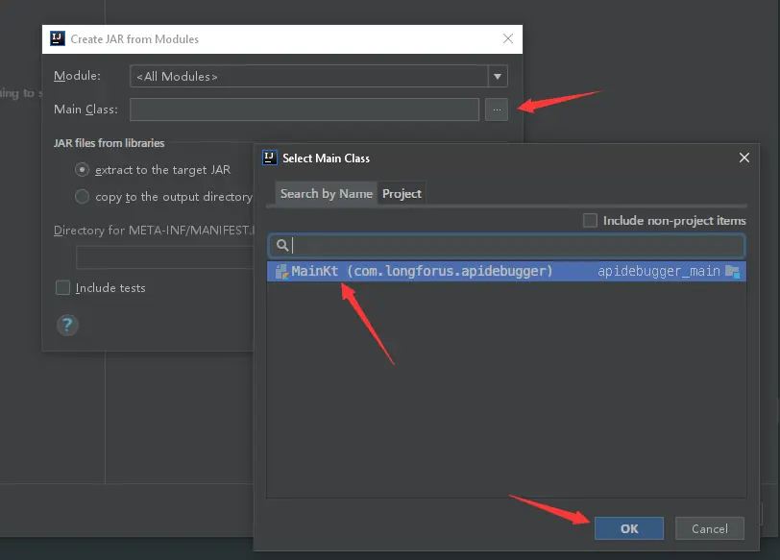Screen dimensions: 780x560
Task: Open help for Create JAR from Modules
Action: coord(67,326)
